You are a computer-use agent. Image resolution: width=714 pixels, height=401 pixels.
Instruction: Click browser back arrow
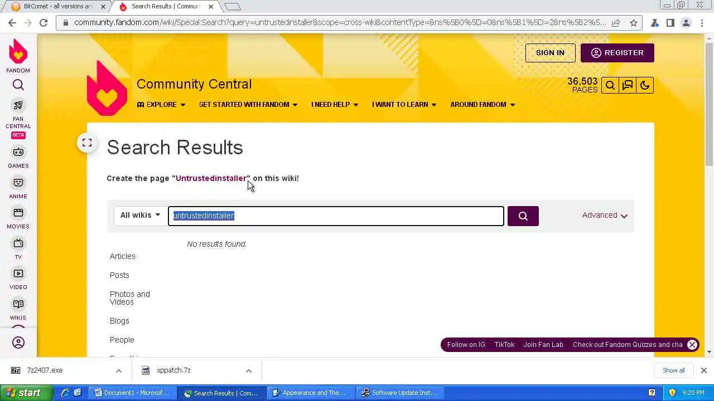click(x=12, y=23)
